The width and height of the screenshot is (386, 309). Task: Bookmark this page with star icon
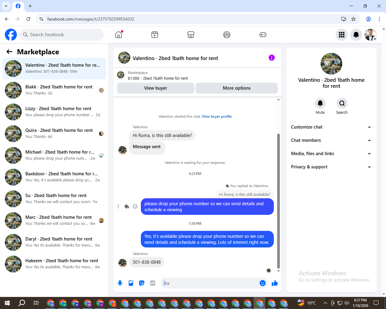coord(353,19)
